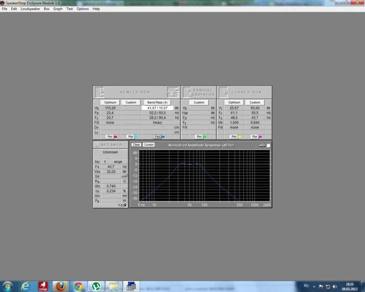Open Firefox from taskbar
This screenshot has width=365, height=292.
click(x=60, y=286)
